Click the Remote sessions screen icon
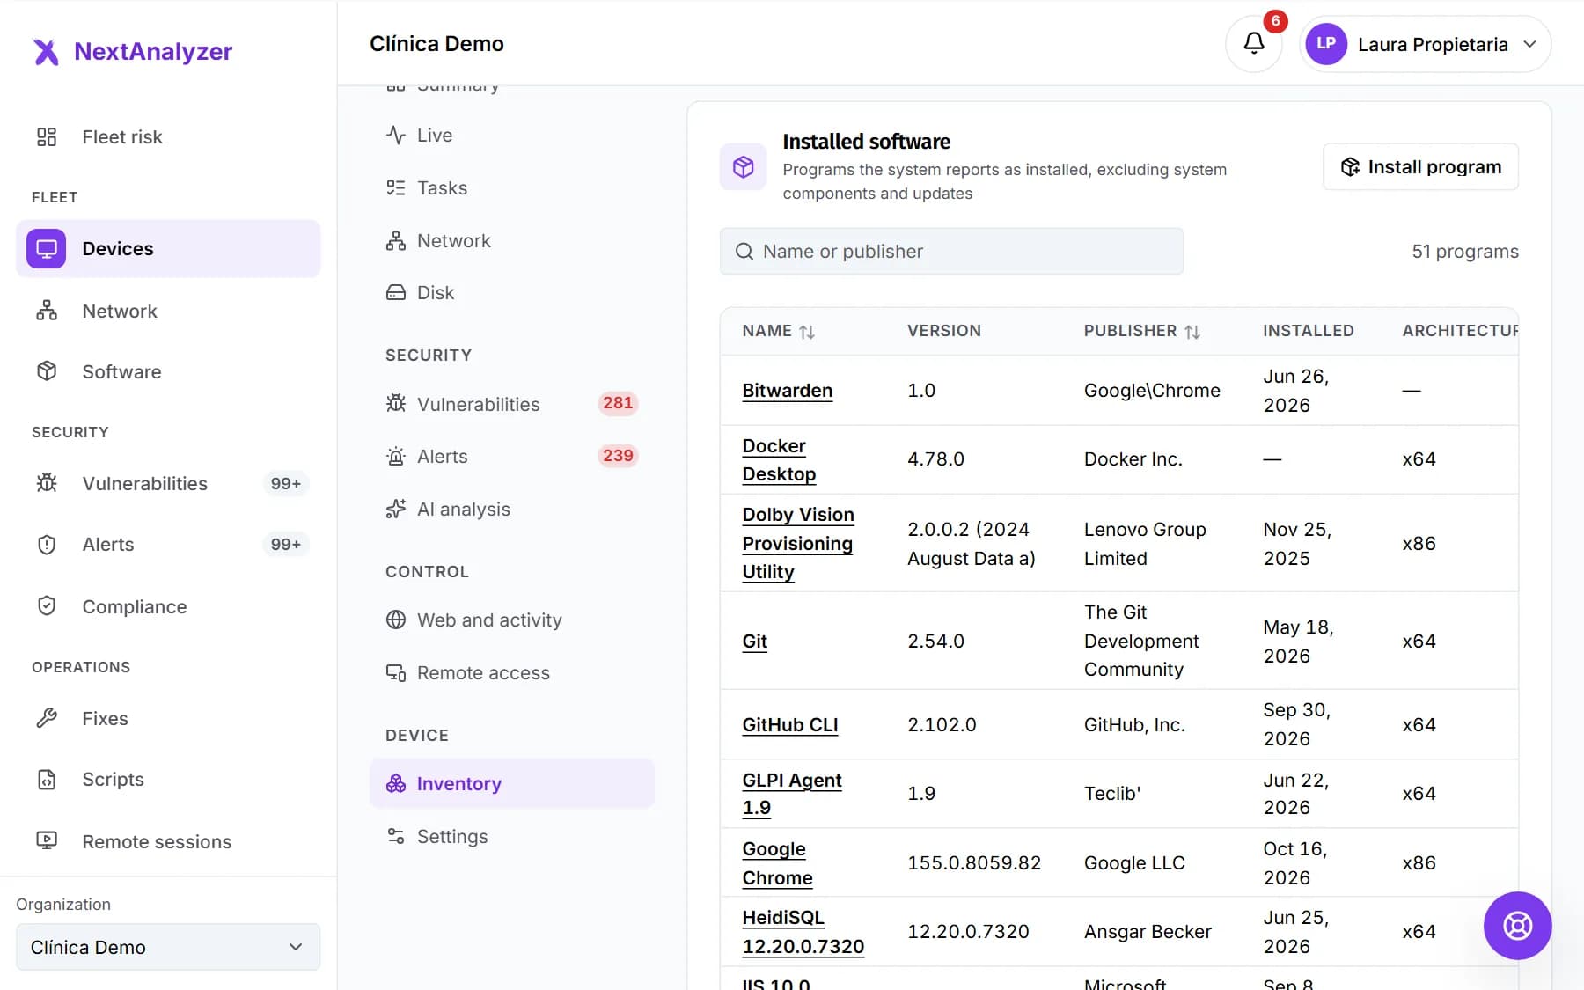The image size is (1584, 990). (47, 841)
